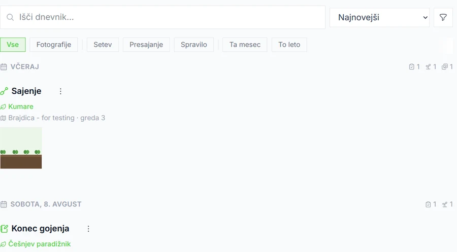Click the entries count icon in 8. avgust row

point(428,204)
